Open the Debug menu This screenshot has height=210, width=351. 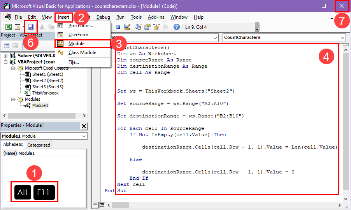(x=103, y=17)
